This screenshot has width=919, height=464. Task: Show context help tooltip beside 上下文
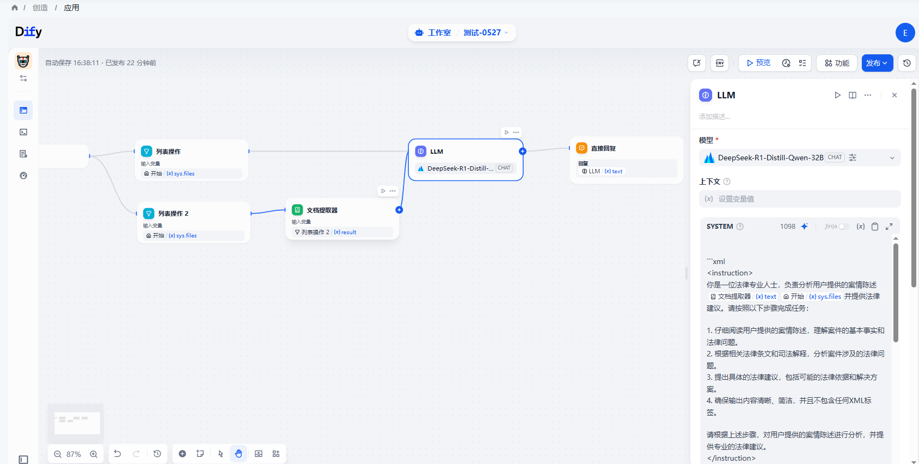727,181
